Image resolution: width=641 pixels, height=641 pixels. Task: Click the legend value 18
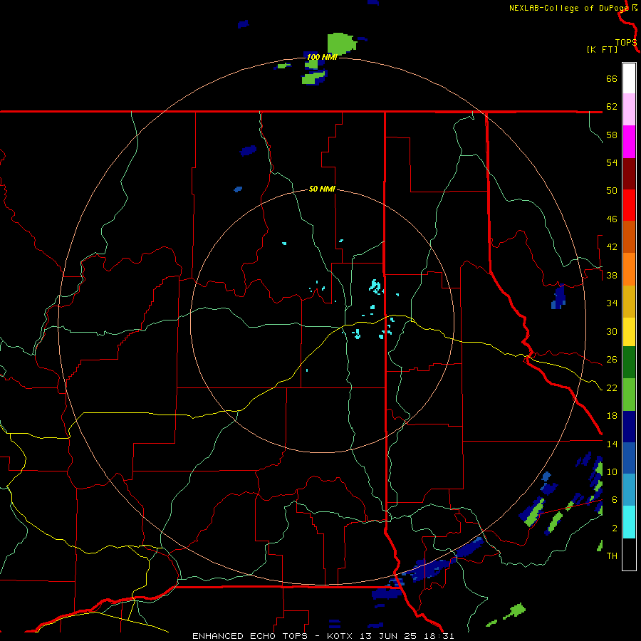click(x=612, y=415)
